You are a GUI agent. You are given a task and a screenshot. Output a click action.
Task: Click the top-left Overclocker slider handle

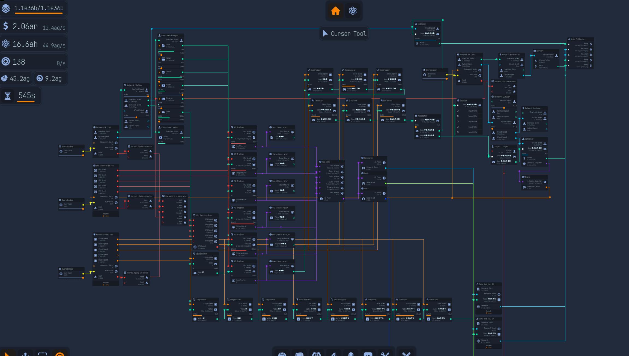coord(83,155)
